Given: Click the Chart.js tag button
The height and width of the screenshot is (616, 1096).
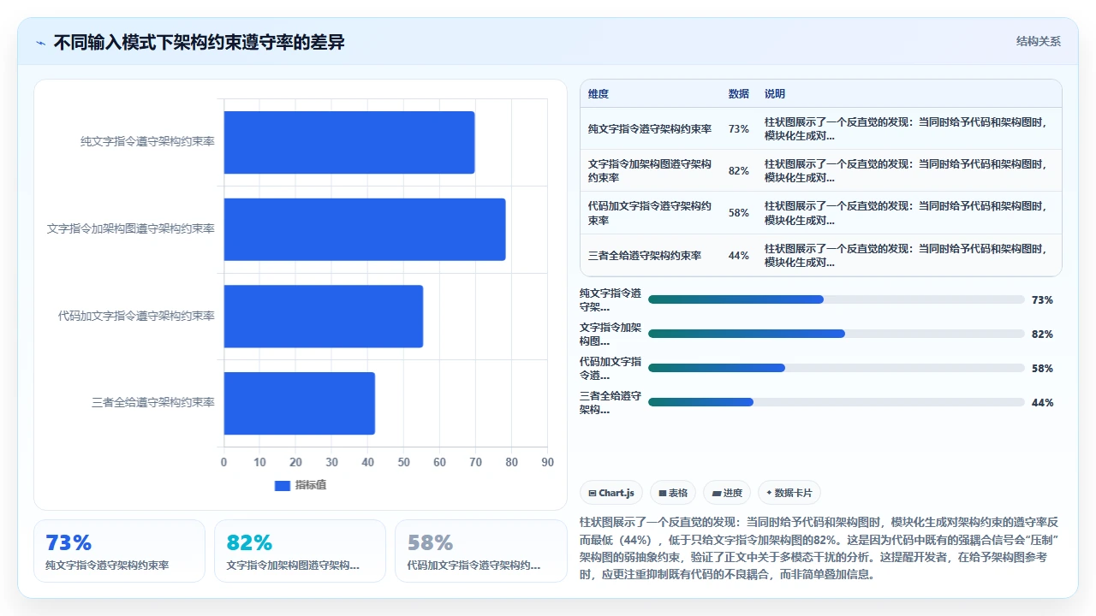Looking at the screenshot, I should 611,493.
